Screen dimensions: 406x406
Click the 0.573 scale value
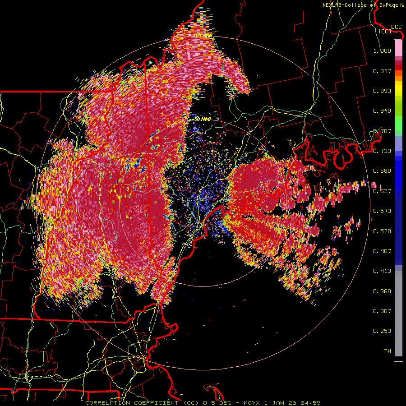click(382, 211)
